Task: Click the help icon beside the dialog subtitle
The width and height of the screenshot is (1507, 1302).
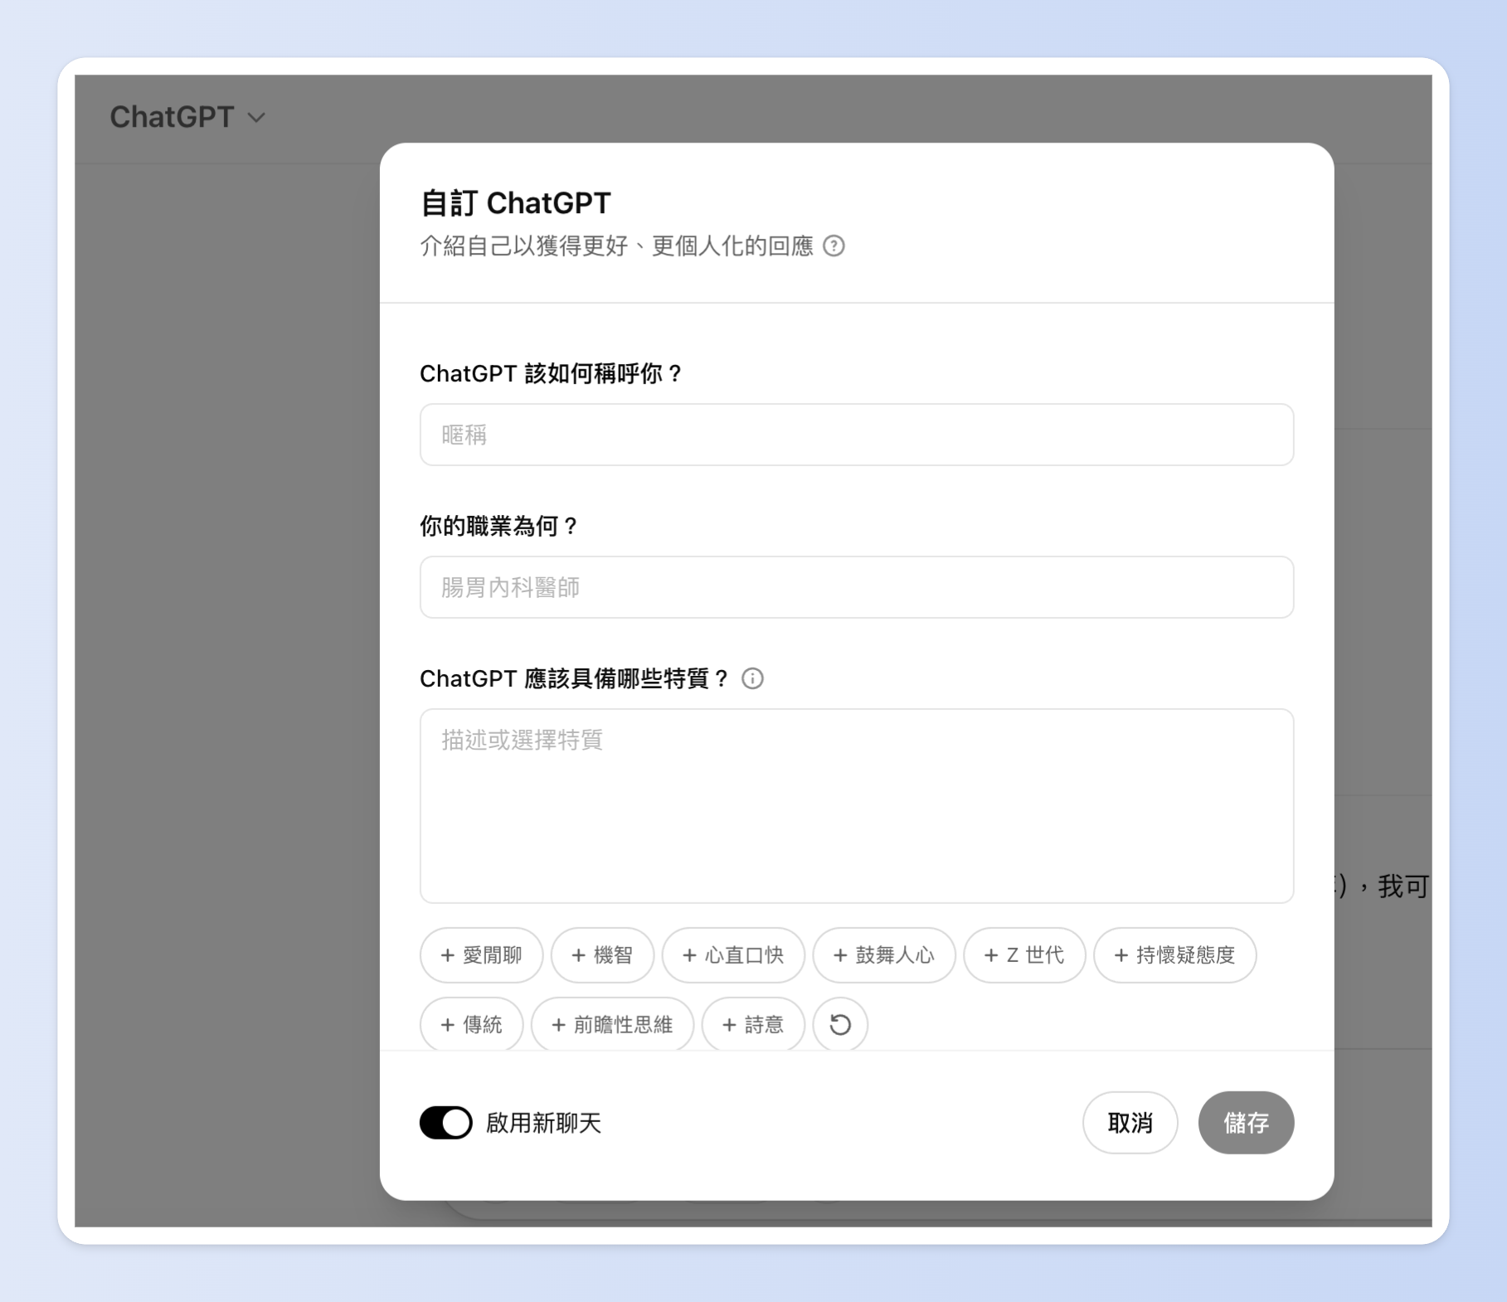Action: click(x=834, y=246)
